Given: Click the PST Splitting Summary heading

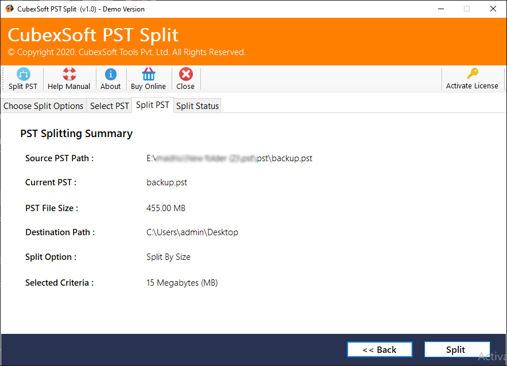Looking at the screenshot, I should click(76, 134).
